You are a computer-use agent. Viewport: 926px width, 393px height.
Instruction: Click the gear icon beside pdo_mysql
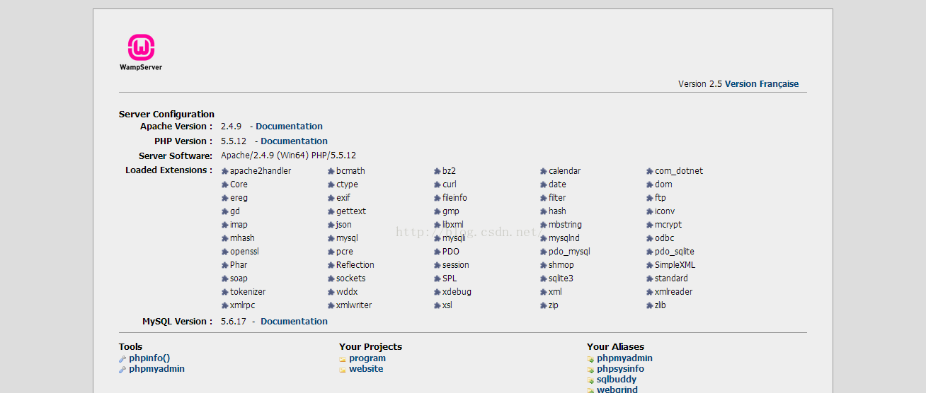tap(543, 252)
